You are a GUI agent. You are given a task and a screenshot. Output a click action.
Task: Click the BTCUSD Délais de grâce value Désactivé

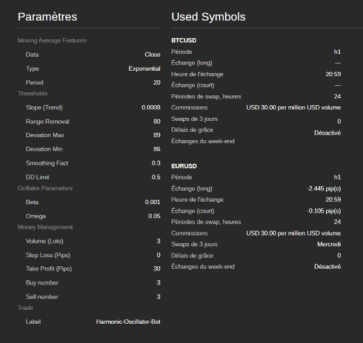coord(327,133)
